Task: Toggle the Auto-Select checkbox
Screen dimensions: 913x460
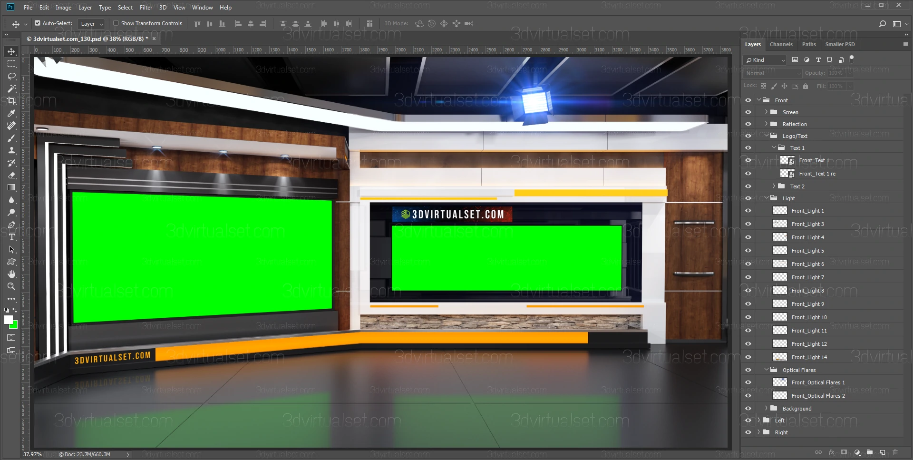Action: coord(38,23)
